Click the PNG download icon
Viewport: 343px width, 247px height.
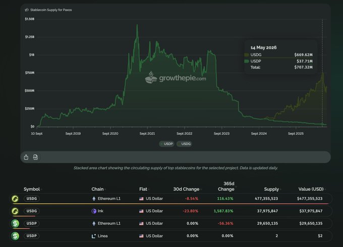35,157
